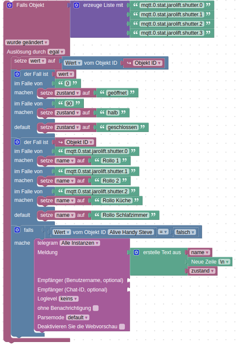Screen dimensions: 237x348
Task: Open the falsch boolean dropdown
Action: click(x=185, y=232)
